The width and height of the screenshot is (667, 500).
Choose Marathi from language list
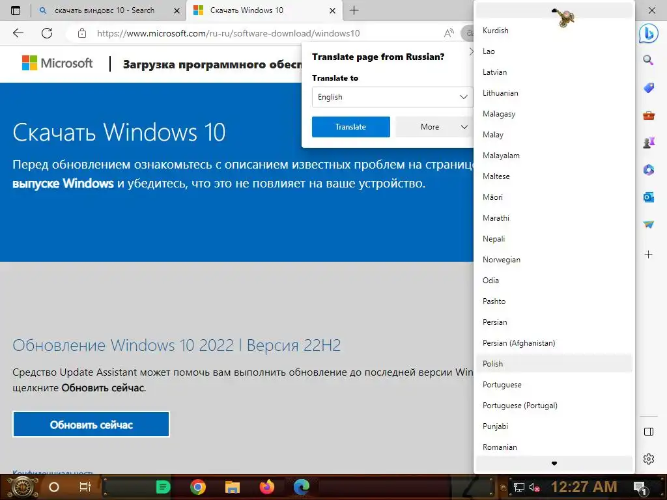(554, 217)
